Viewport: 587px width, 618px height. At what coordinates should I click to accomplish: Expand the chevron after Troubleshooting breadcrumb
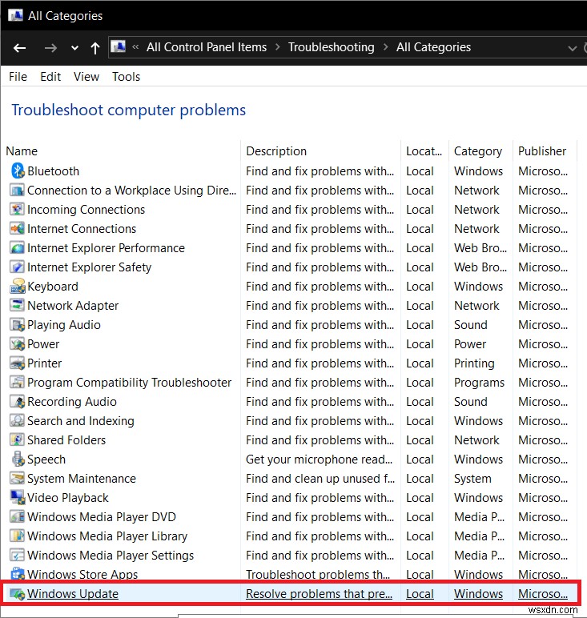tap(385, 47)
